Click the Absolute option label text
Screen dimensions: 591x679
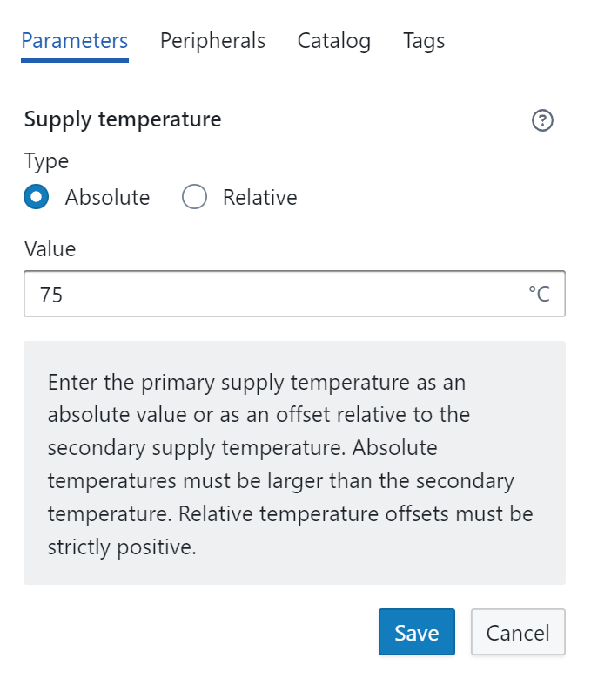click(107, 198)
